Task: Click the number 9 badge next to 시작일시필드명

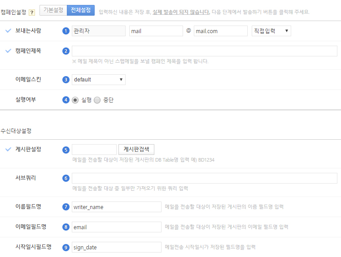Action: click(66, 248)
